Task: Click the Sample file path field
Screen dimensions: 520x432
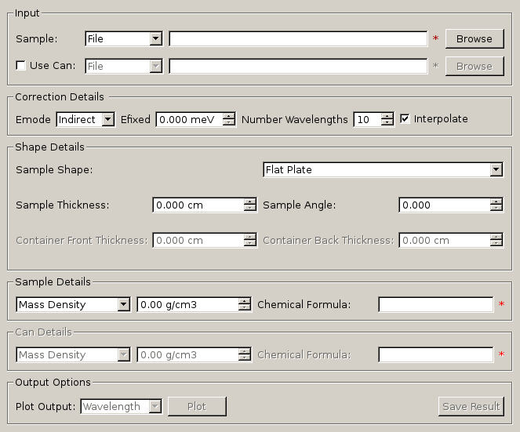Action: [x=298, y=38]
